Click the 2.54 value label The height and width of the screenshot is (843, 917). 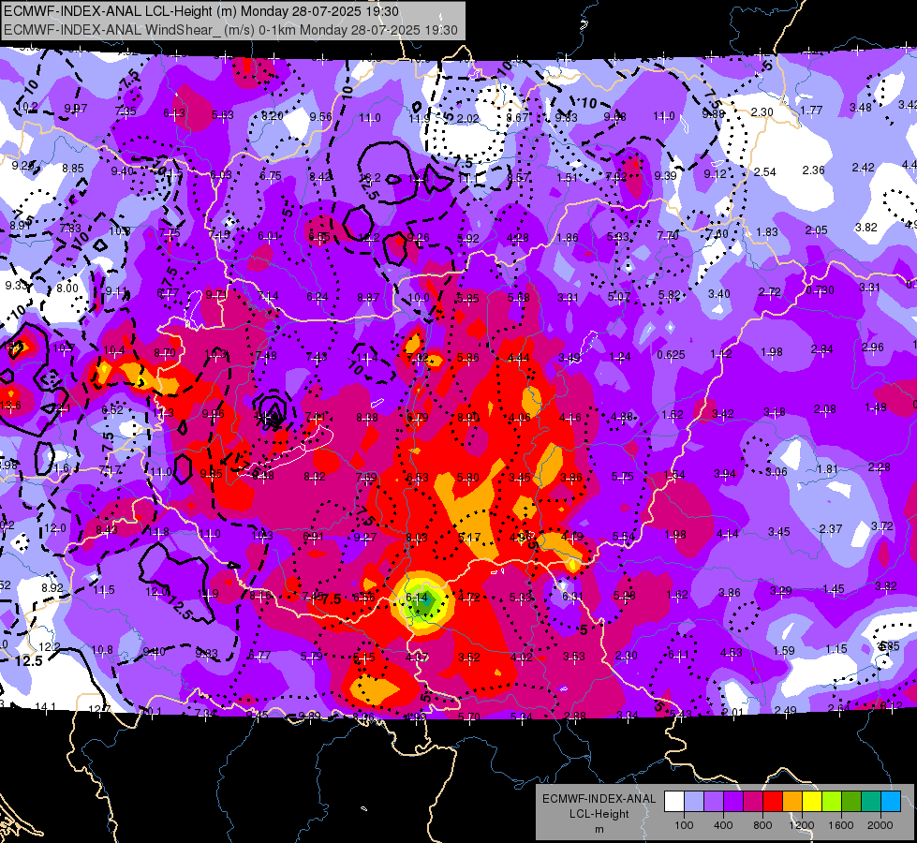765,172
